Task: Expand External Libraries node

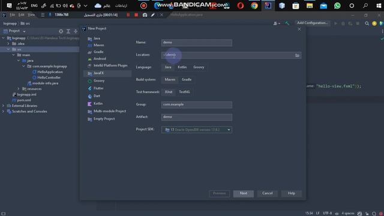Action: click(3, 106)
